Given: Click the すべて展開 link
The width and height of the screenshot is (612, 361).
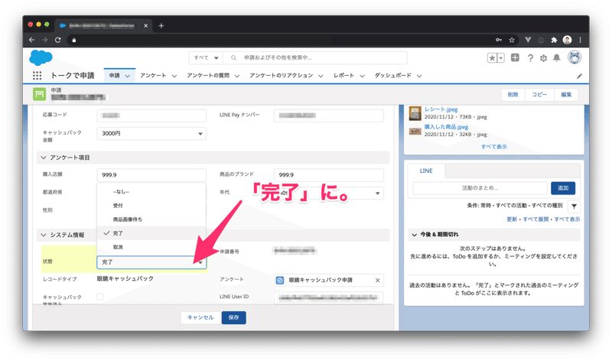Looking at the screenshot, I should [x=535, y=220].
